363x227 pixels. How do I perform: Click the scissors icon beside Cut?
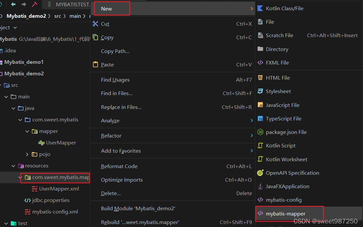[95, 24]
